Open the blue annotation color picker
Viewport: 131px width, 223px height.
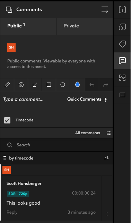point(77,85)
